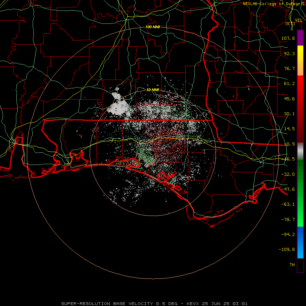Select the -0.9 velocity scale value
306x306 pixels.
point(289,144)
